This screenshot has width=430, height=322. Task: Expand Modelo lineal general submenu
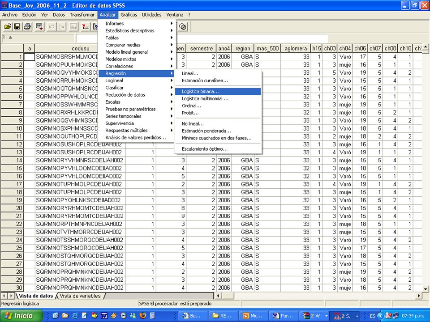(136, 52)
